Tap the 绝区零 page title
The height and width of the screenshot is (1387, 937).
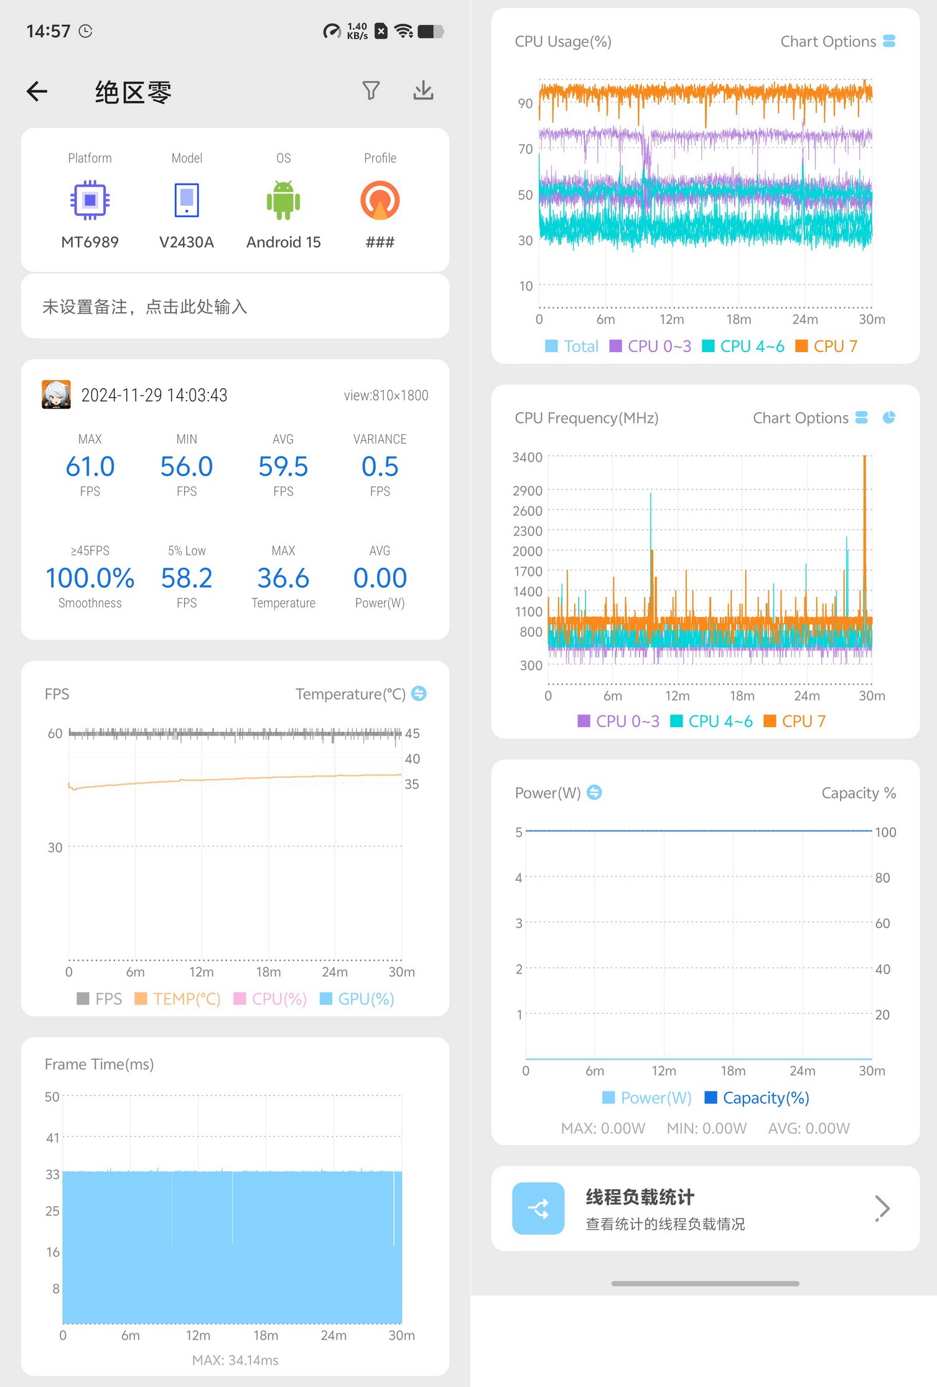(133, 92)
